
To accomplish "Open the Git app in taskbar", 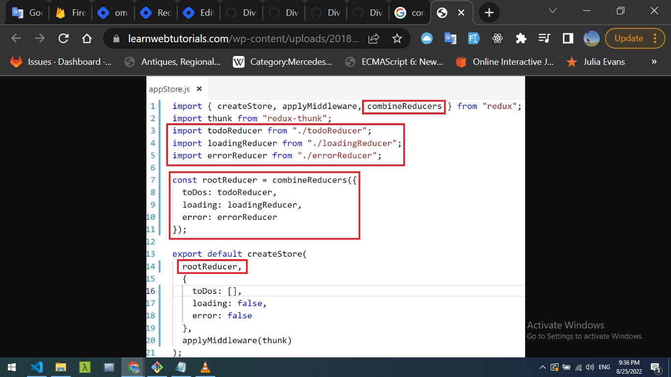I will [x=157, y=367].
